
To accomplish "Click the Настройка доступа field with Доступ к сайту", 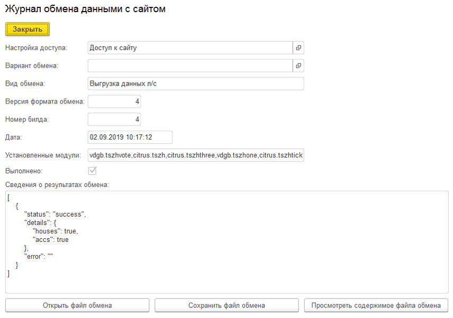I will pos(189,48).
